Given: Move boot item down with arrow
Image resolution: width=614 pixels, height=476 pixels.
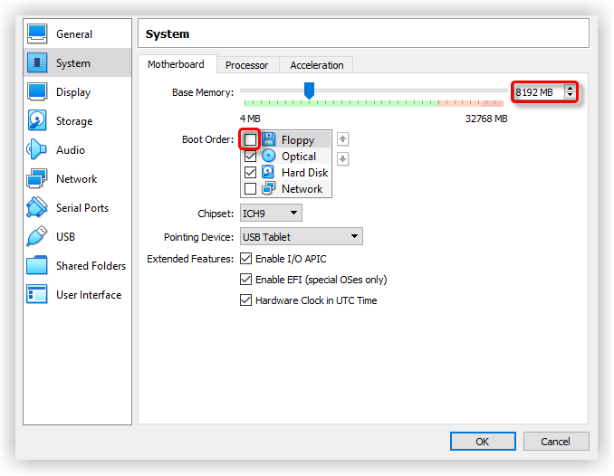Looking at the screenshot, I should [x=343, y=159].
